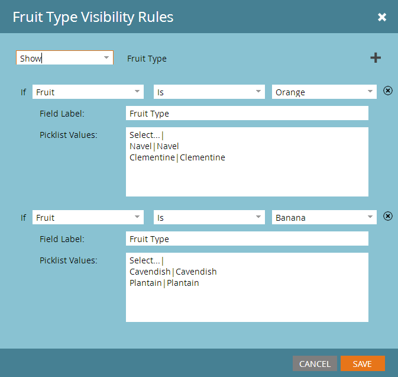Open the Is operator dropdown in second rule
398x377 pixels.
coord(209,217)
